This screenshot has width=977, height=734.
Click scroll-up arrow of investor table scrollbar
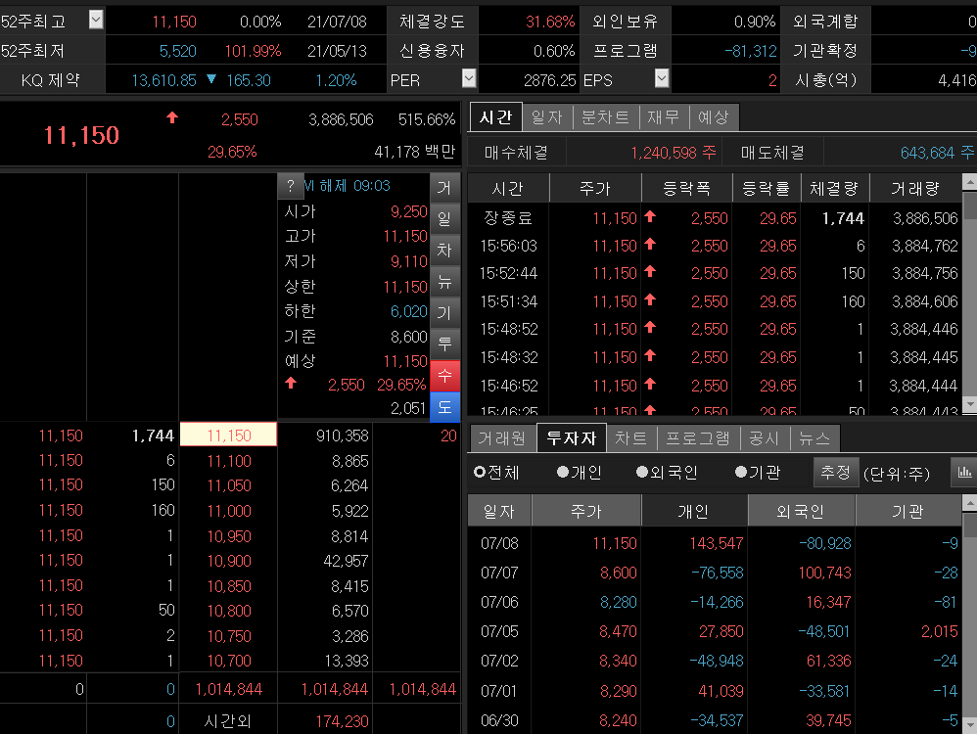[x=969, y=503]
